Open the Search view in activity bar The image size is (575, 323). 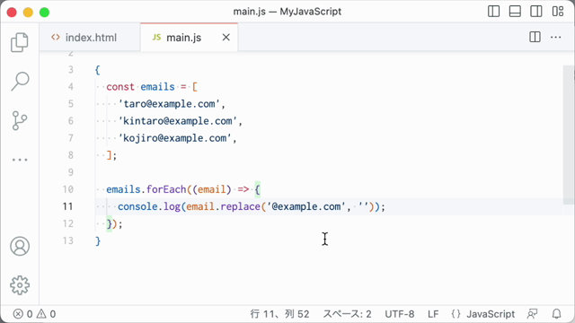click(x=20, y=81)
